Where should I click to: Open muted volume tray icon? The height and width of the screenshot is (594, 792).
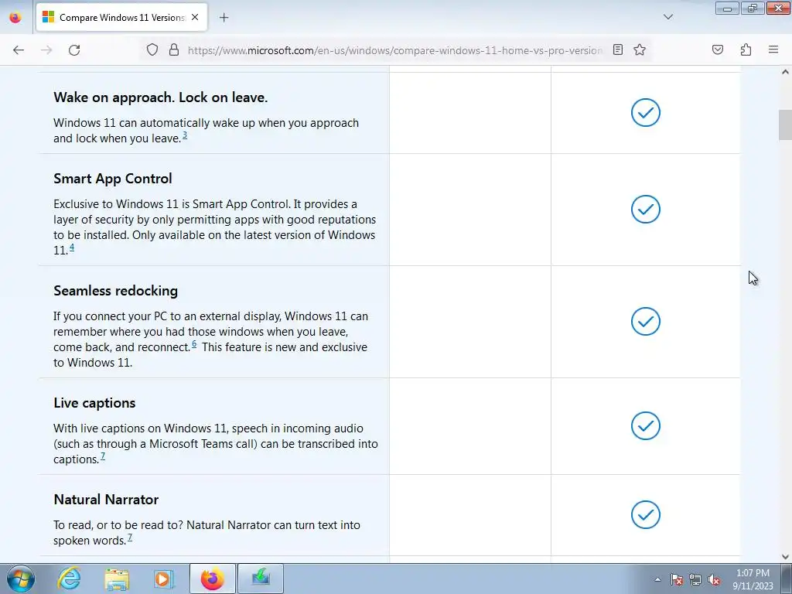[x=714, y=579]
